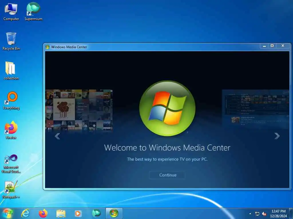Select the collection folder on desktop
Viewport: 293px width, 219px height.
coord(11,71)
